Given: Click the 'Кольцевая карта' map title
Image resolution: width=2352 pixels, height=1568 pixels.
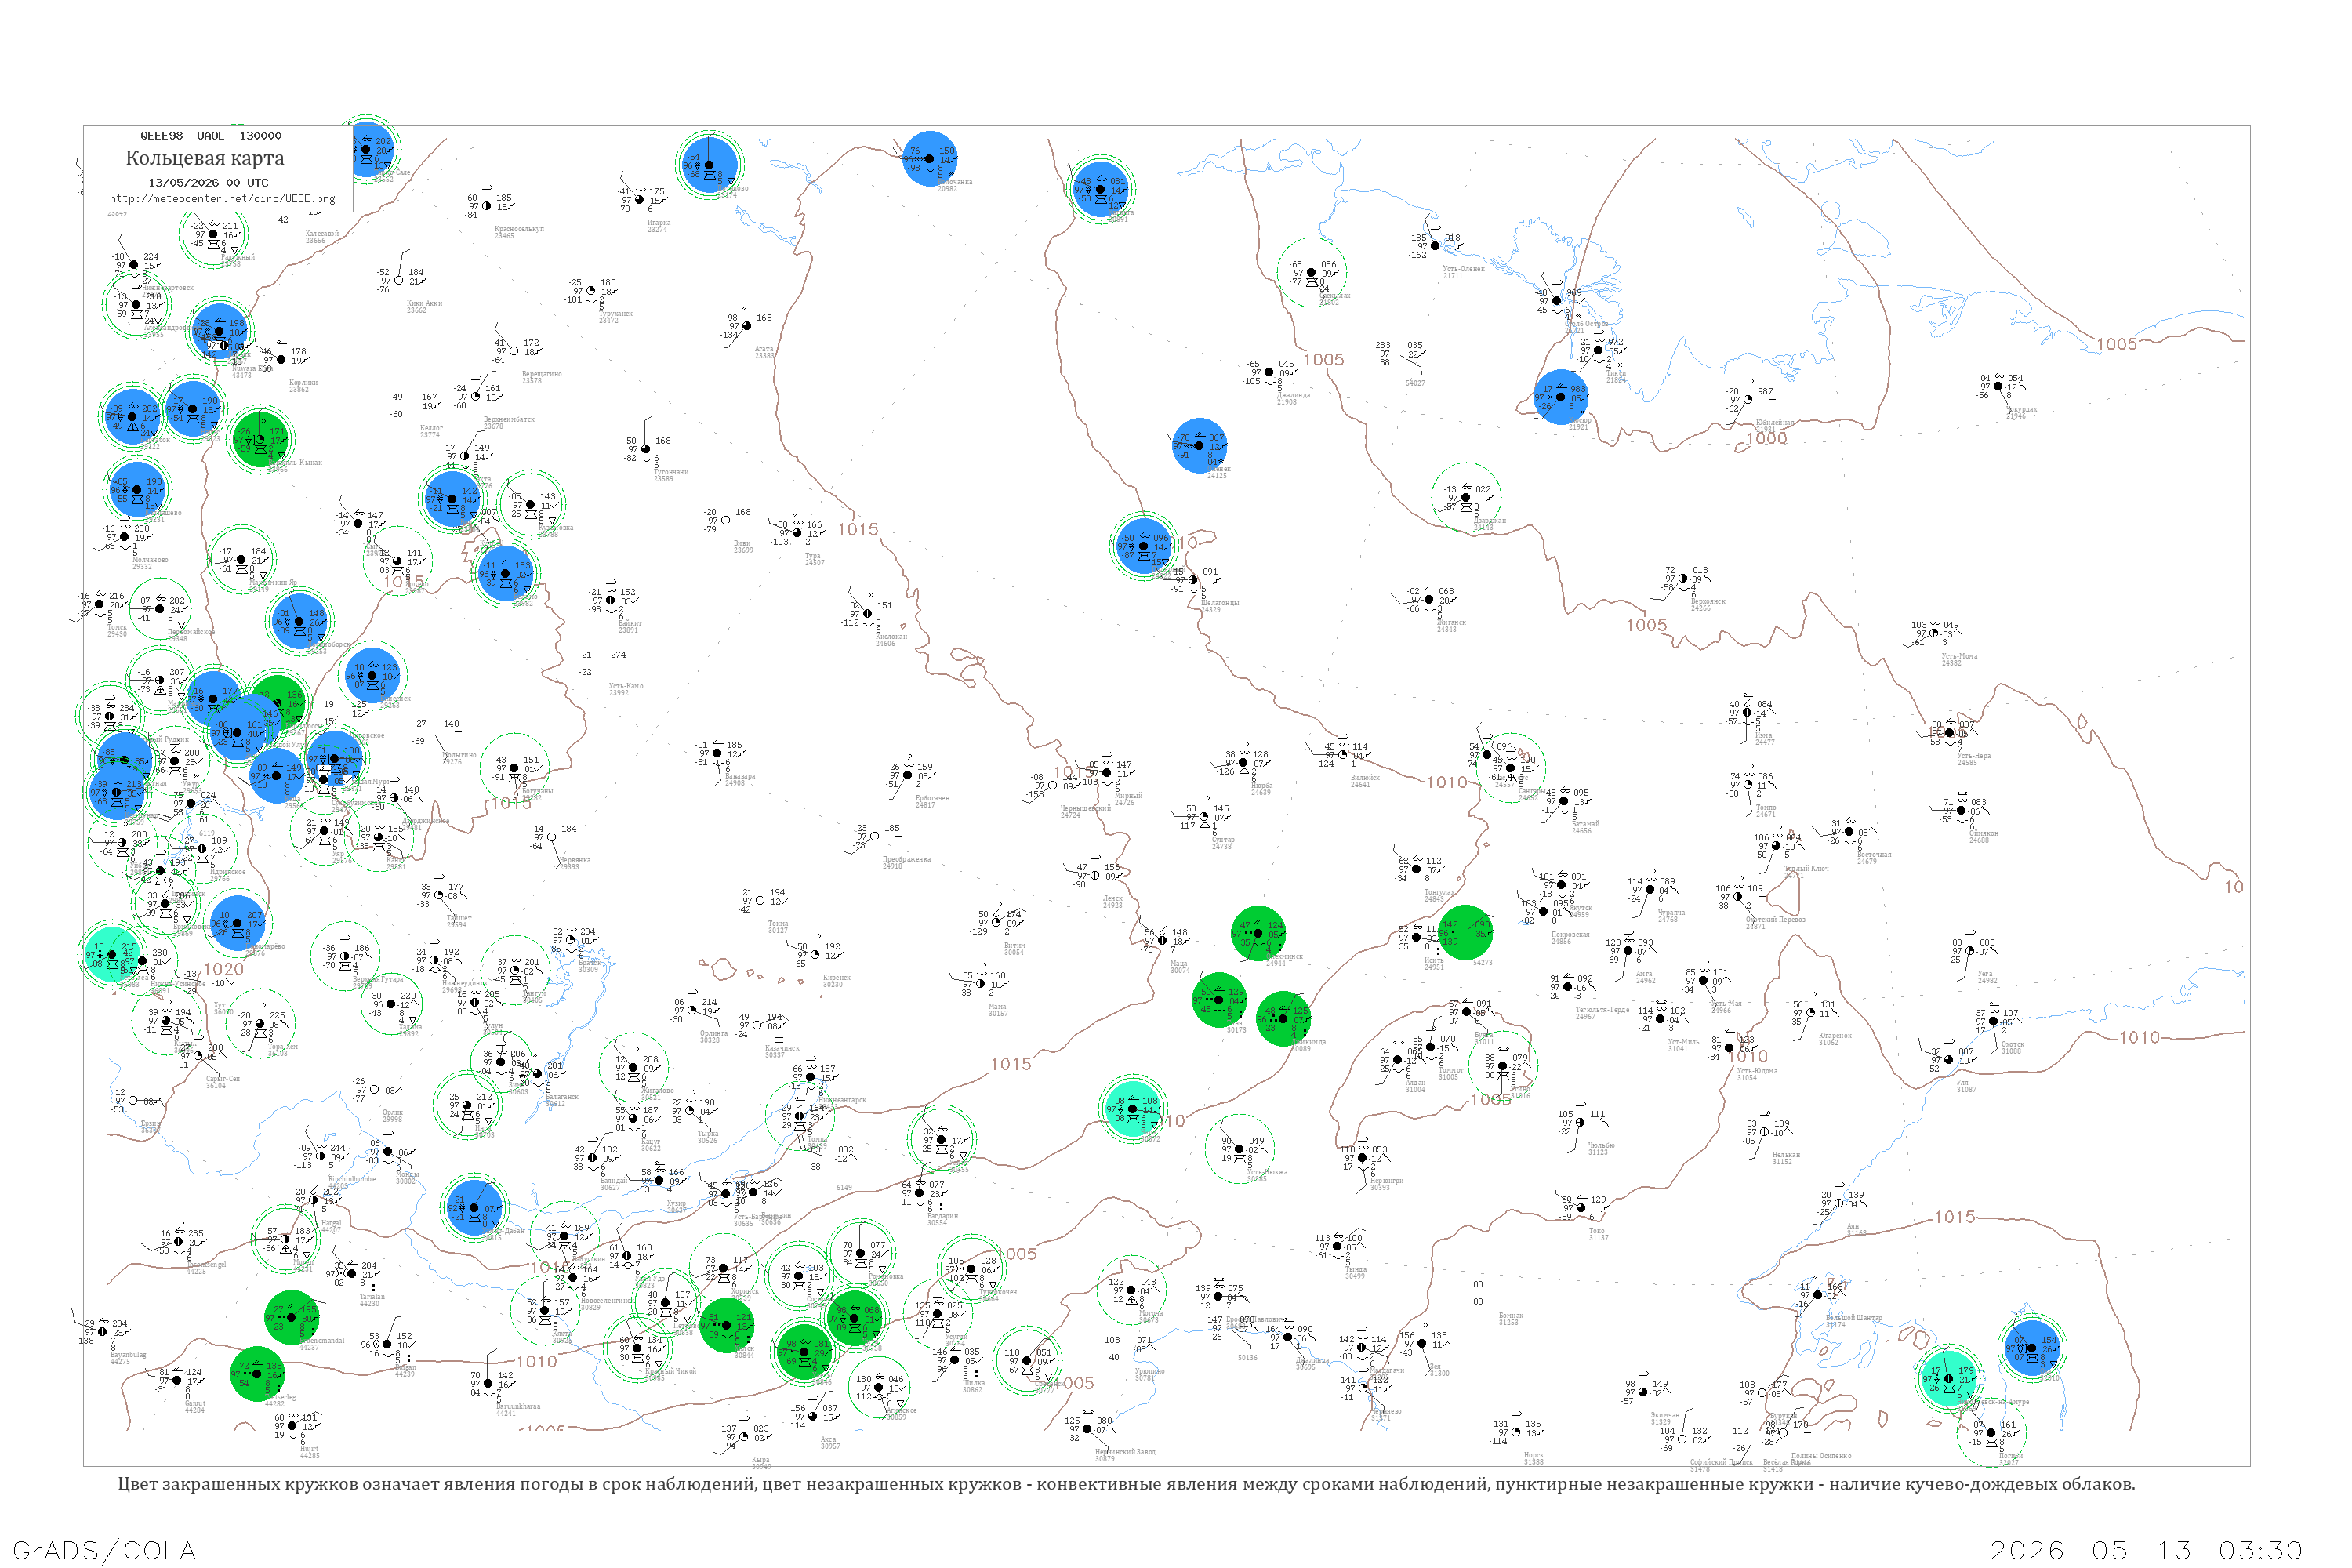Looking at the screenshot, I should [x=205, y=158].
